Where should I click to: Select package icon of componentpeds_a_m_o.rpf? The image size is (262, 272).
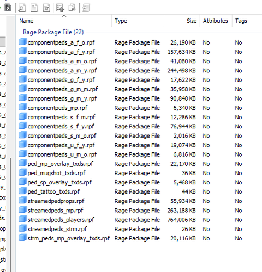[x=23, y=60]
